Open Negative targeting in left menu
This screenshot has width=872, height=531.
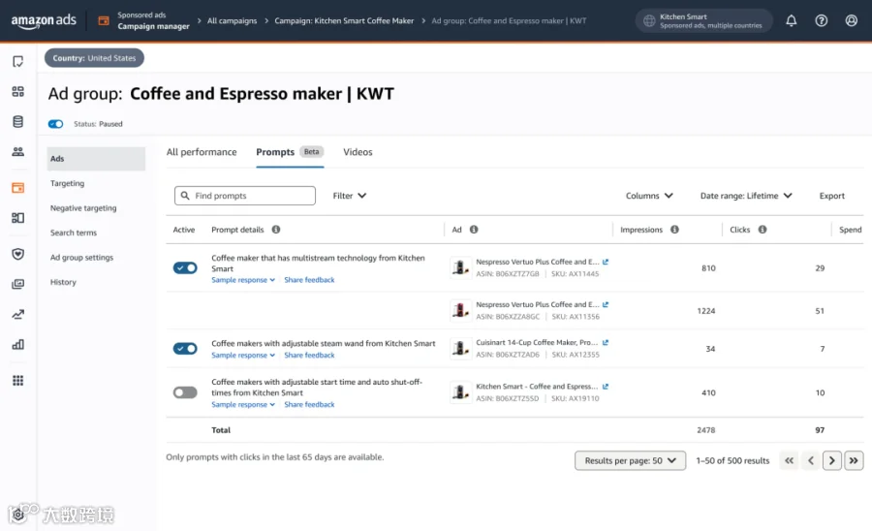(83, 208)
